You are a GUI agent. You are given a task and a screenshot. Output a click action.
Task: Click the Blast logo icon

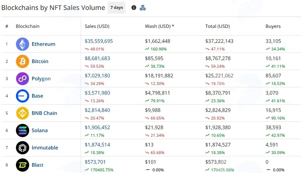coord(23,165)
